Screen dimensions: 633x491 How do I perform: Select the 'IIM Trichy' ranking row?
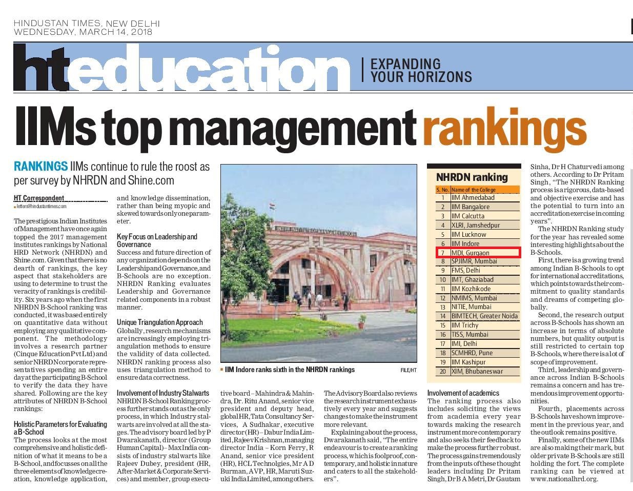pos(478,325)
